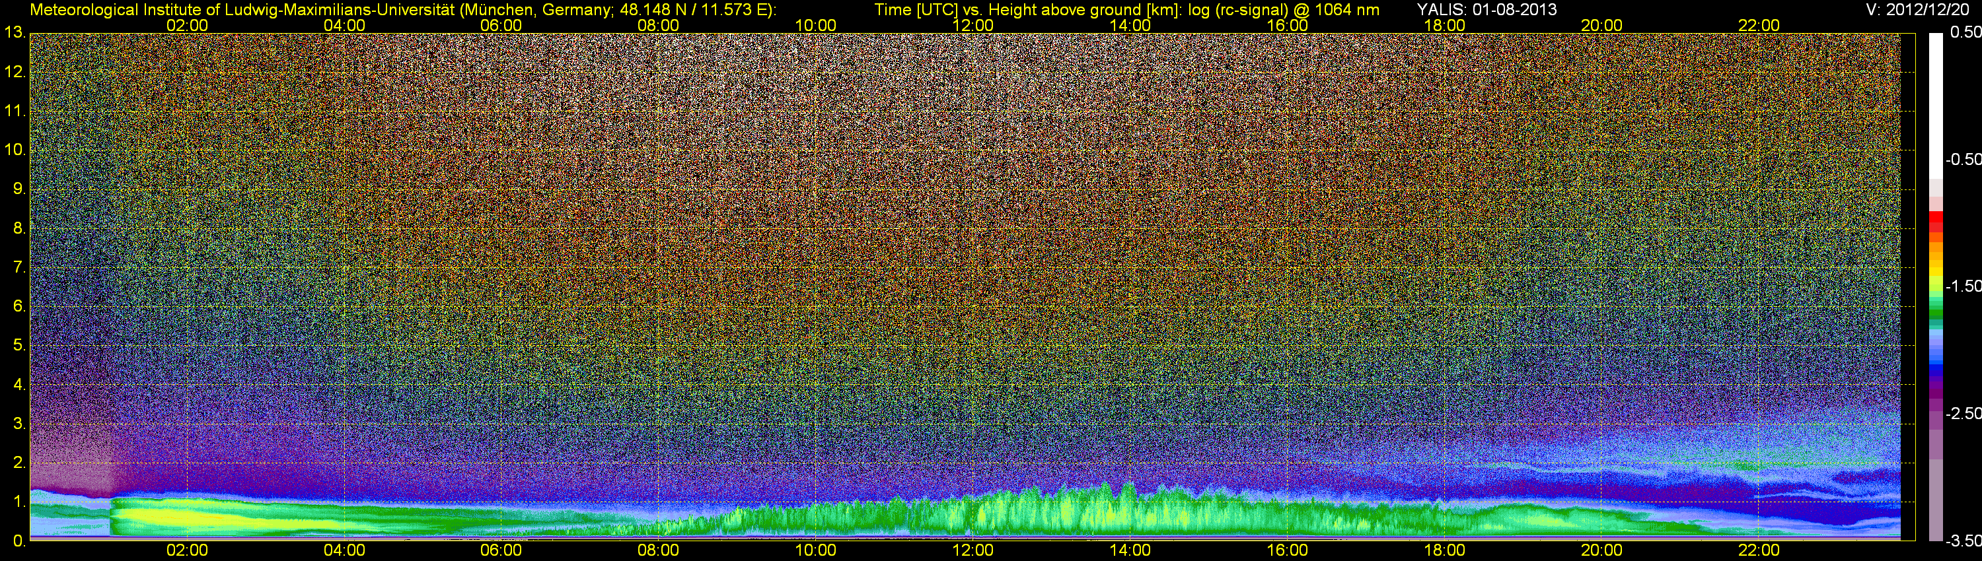Click the 8 km height axis label
Screen dimensions: 1982x561
(x=19, y=228)
